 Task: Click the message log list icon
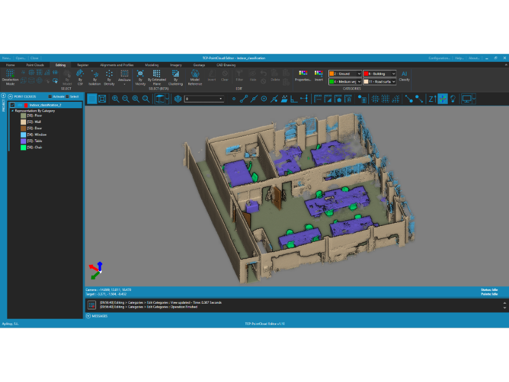point(92,305)
